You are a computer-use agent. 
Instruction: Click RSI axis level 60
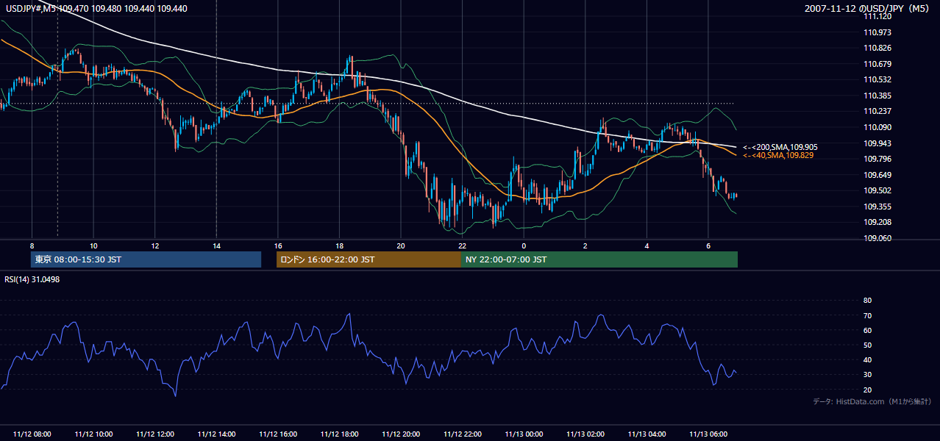pos(867,330)
